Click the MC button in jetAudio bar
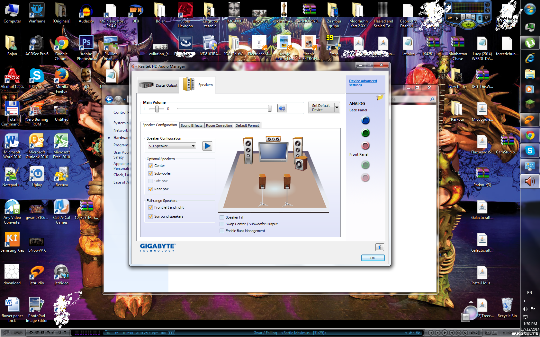The width and height of the screenshot is (540, 337). pyautogui.click(x=488, y=333)
